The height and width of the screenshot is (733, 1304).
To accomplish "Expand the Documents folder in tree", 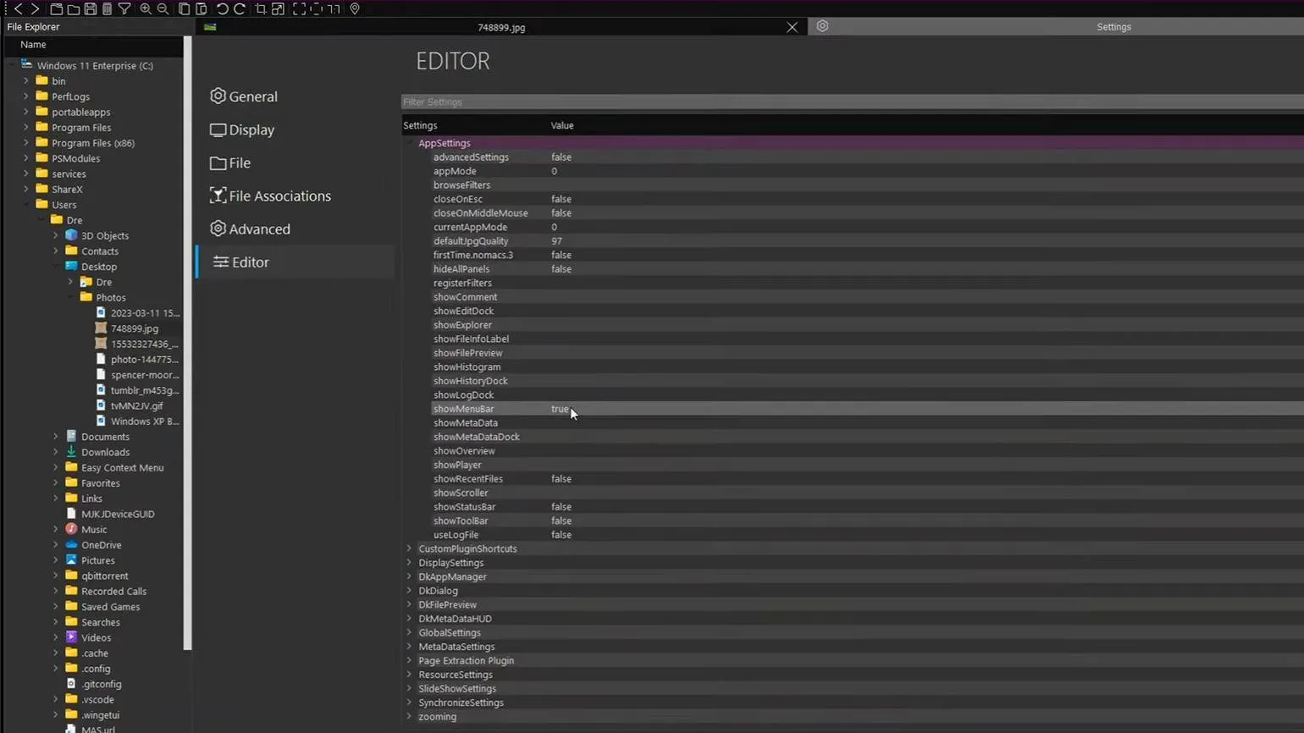I will coord(56,437).
